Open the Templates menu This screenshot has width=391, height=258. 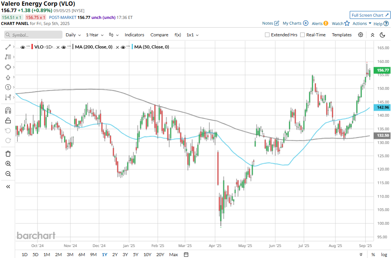pyautogui.click(x=342, y=35)
